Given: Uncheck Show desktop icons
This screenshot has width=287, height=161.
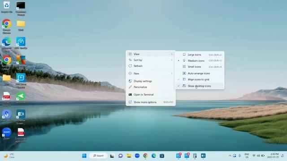Looking at the screenshot, I should (x=200, y=86).
